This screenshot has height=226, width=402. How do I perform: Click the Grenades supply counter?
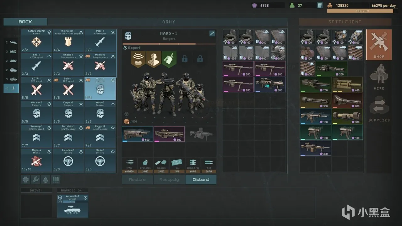(145, 165)
